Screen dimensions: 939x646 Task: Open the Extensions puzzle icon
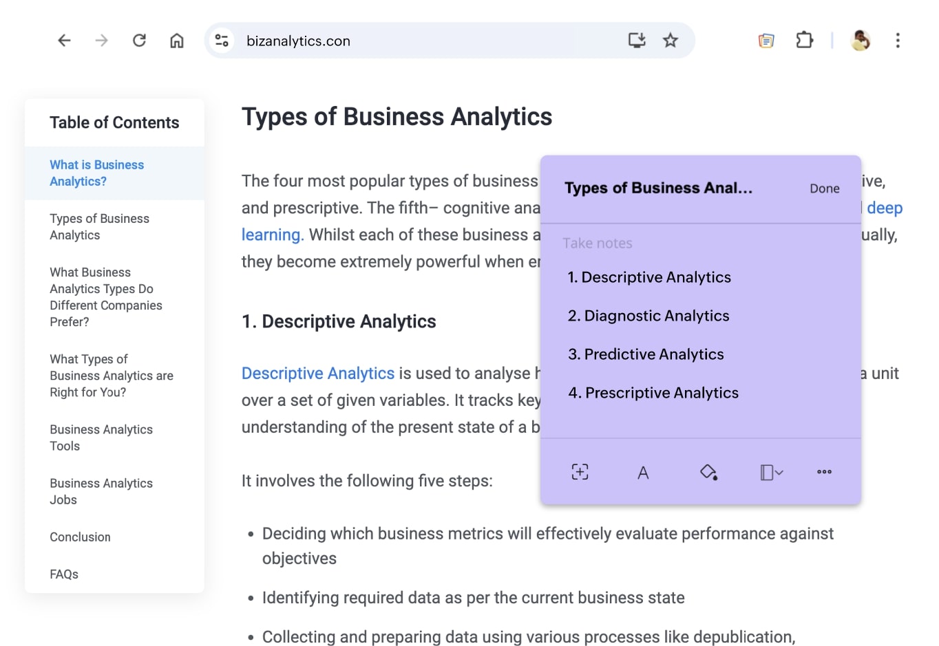pos(804,41)
